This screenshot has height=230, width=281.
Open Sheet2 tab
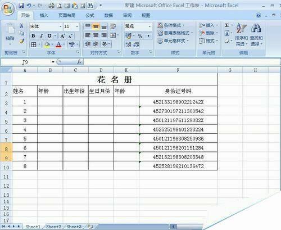(53, 227)
